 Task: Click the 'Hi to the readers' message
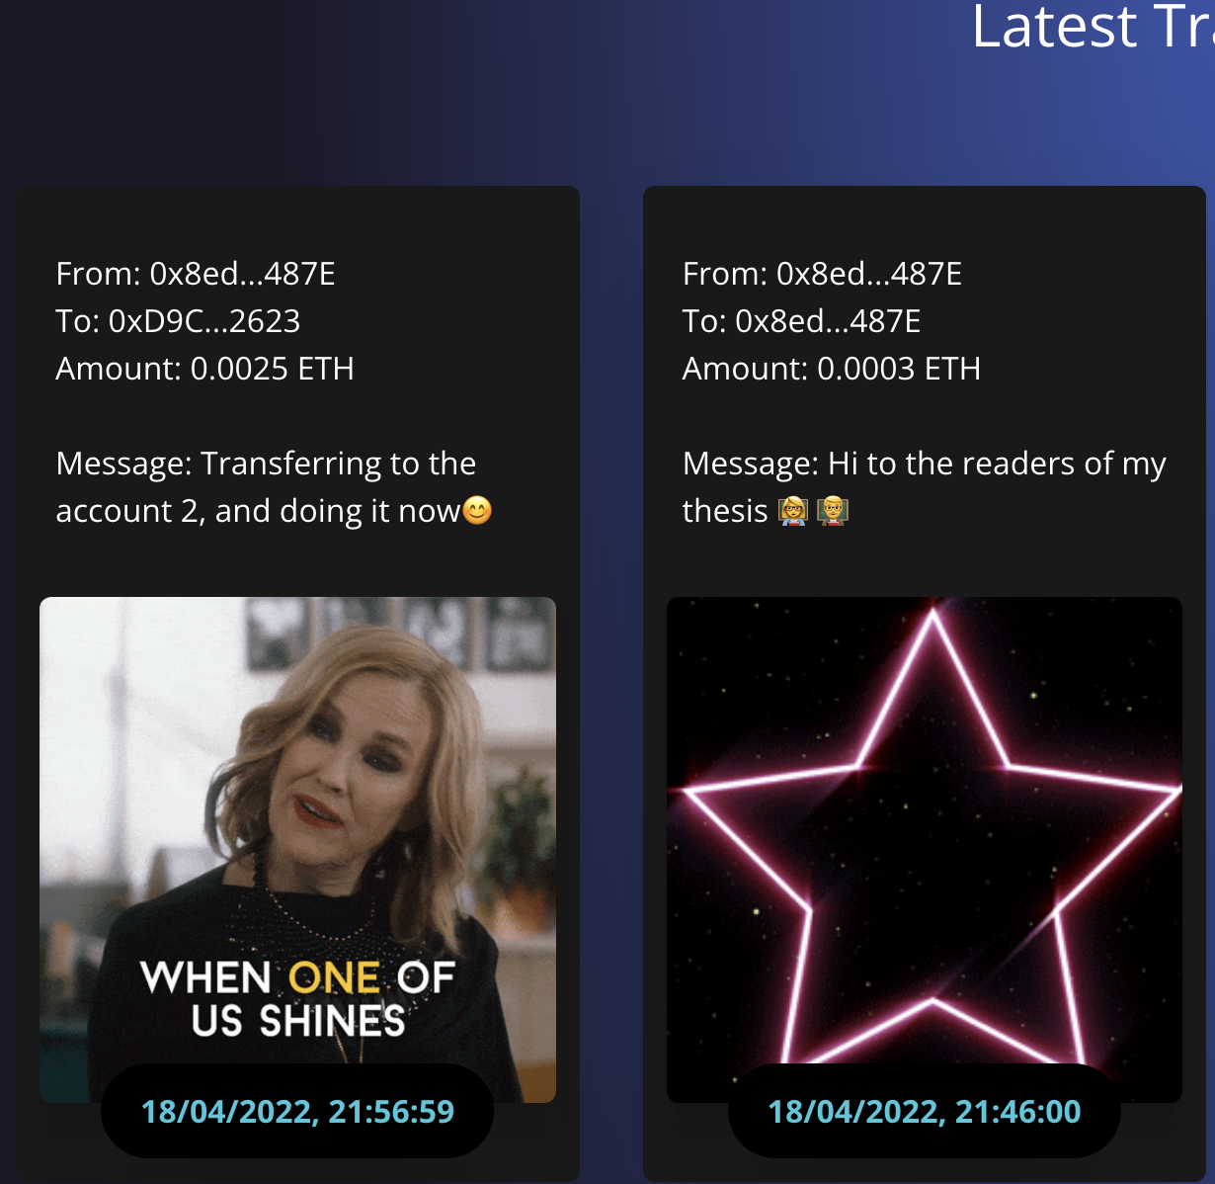[x=925, y=487]
